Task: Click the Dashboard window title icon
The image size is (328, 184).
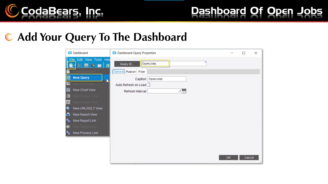Action: click(x=70, y=53)
